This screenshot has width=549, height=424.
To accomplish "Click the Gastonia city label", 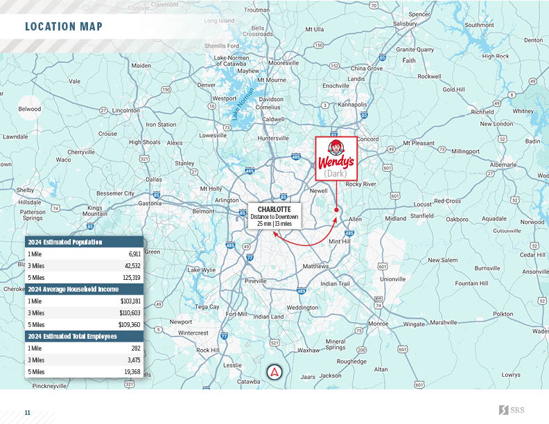I will tap(150, 203).
